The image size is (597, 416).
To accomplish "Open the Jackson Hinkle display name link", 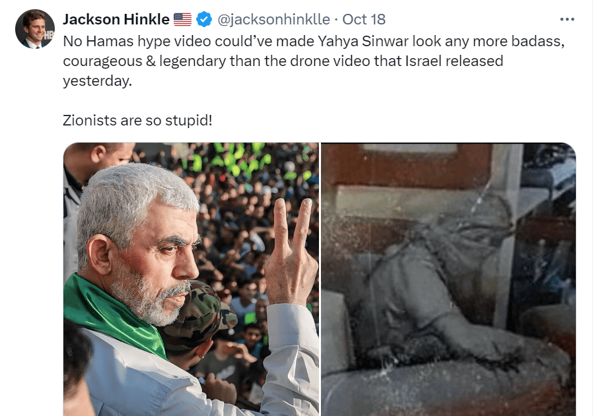I will click(x=116, y=19).
